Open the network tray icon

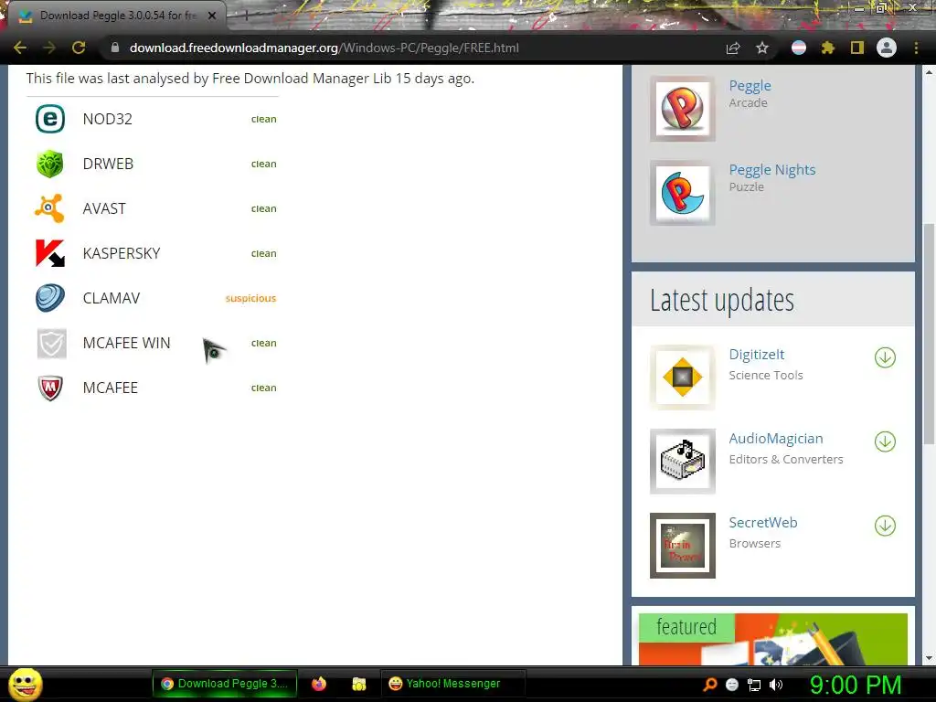click(754, 685)
